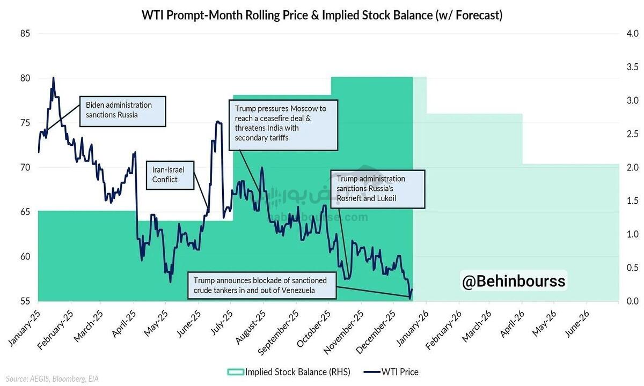Click the Implied Stock Balance legend swatch
Viewport: 644px width, 386px height.
pyautogui.click(x=235, y=372)
